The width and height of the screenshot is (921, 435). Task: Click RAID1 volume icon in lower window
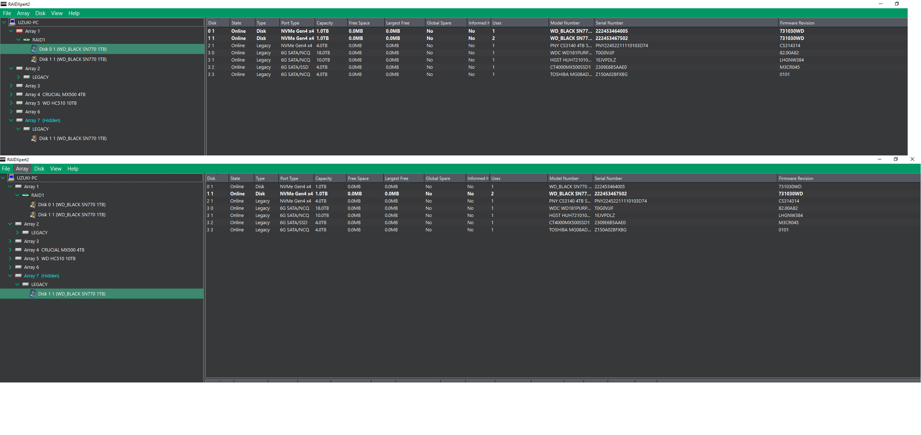26,195
